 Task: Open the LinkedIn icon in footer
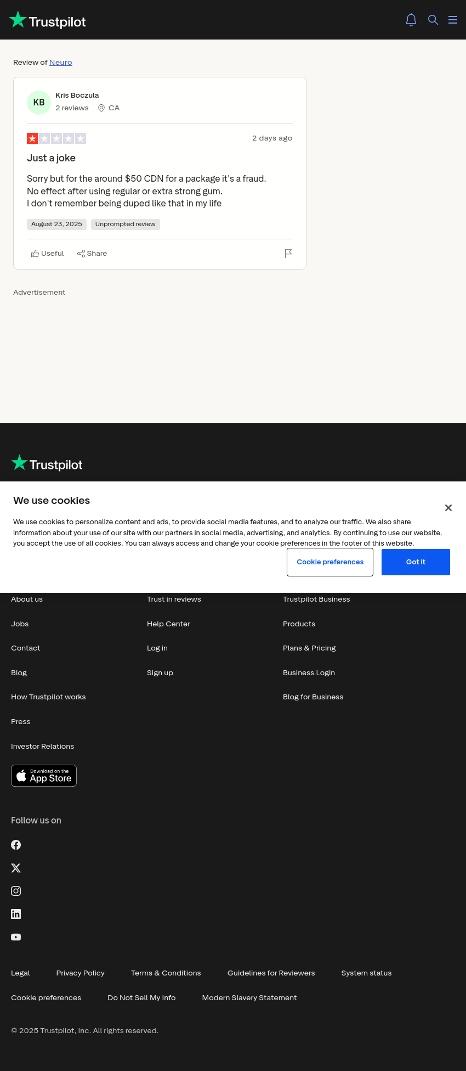16,914
